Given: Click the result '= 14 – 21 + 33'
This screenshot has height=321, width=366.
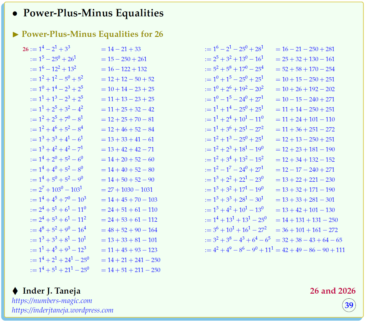Looking at the screenshot, I should click(x=121, y=49).
